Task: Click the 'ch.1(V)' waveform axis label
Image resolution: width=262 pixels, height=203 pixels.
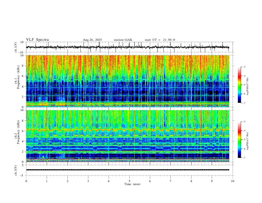Action: pyautogui.click(x=16, y=47)
